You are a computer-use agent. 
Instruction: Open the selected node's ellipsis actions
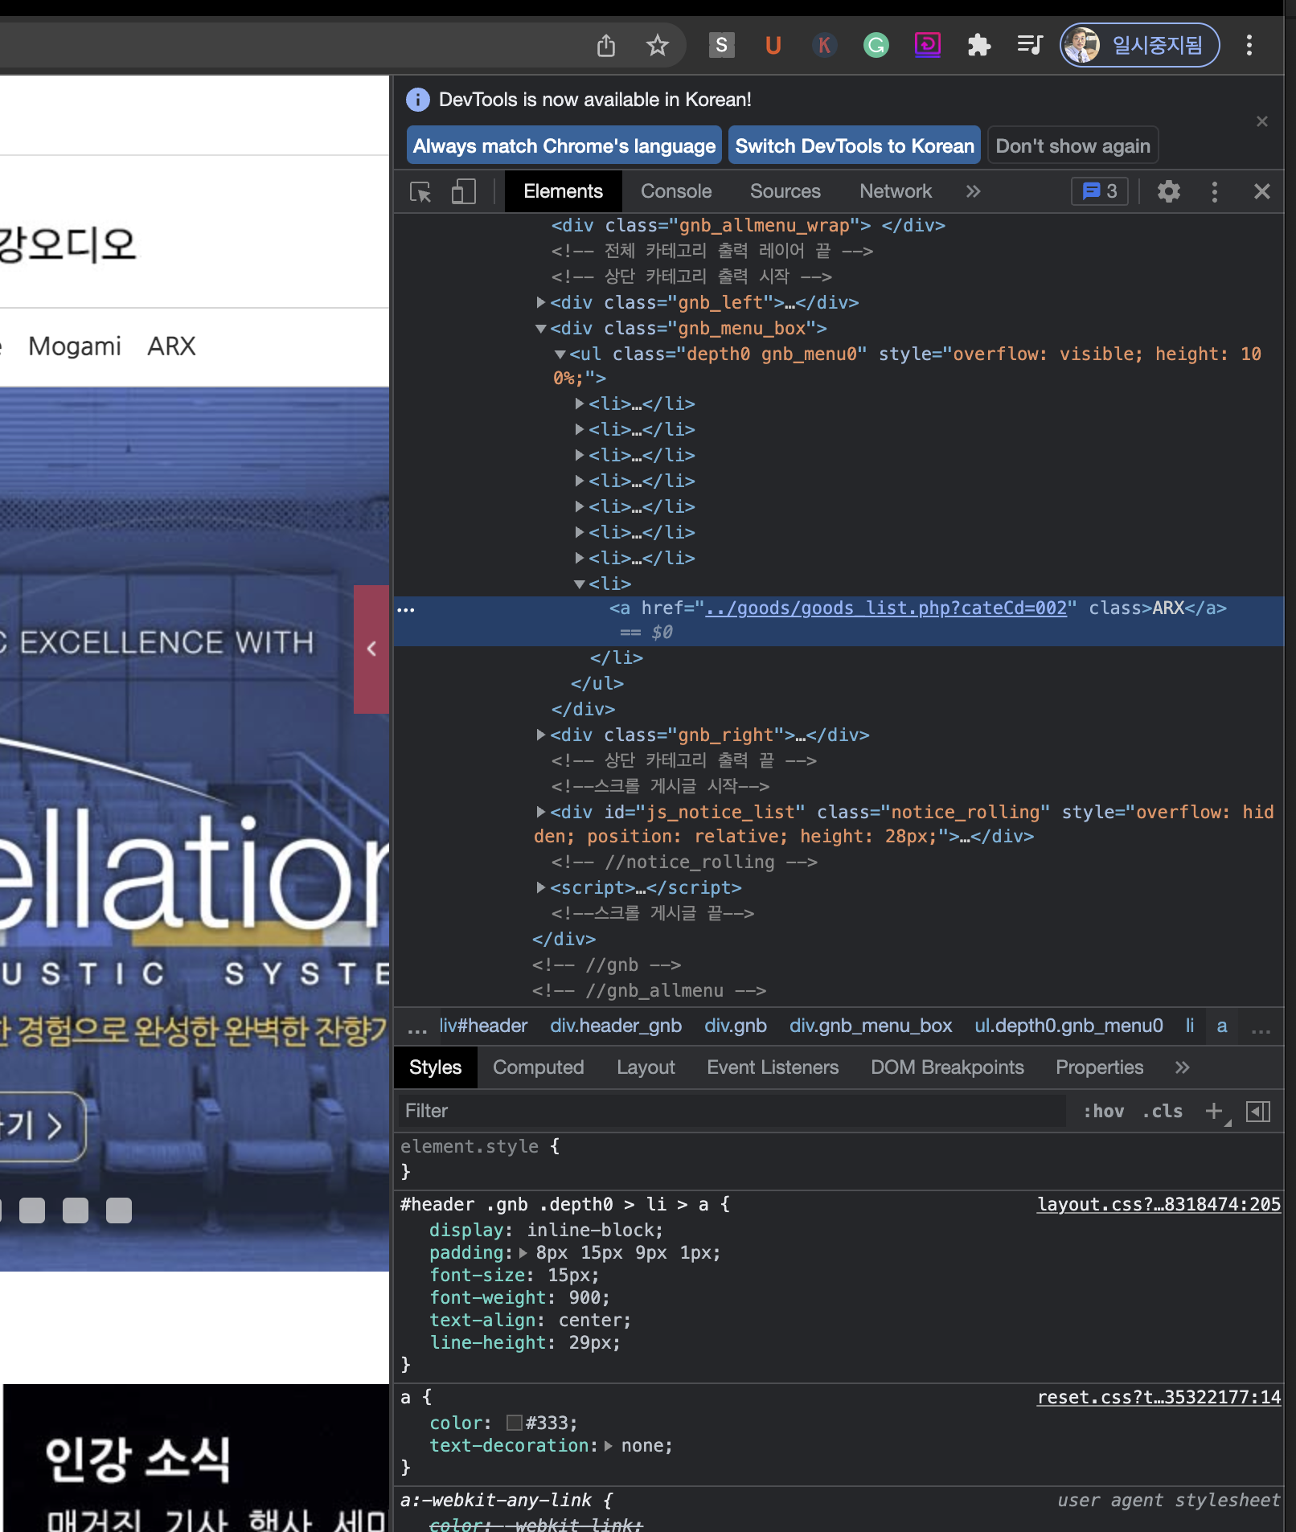[406, 610]
